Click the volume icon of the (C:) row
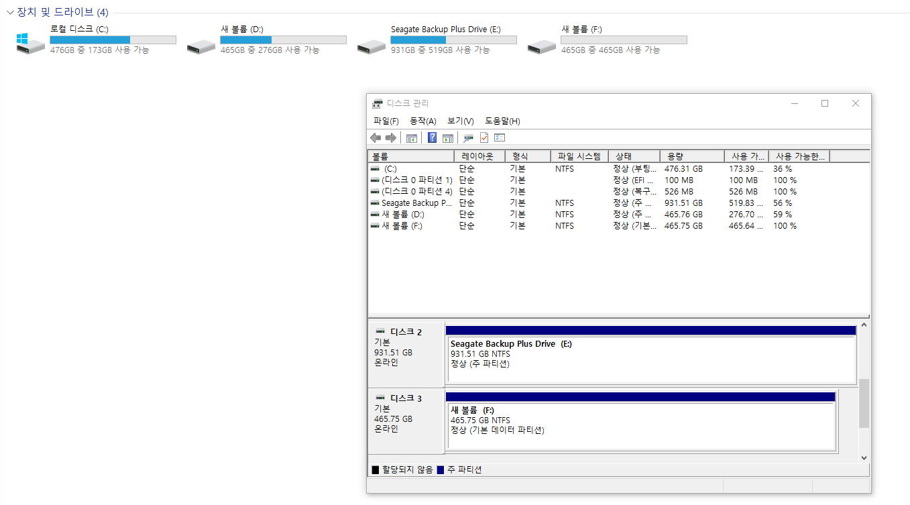Screen dimensions: 910x505 (375, 169)
